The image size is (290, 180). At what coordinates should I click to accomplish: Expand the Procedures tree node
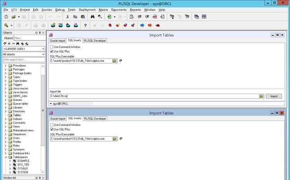(5, 65)
